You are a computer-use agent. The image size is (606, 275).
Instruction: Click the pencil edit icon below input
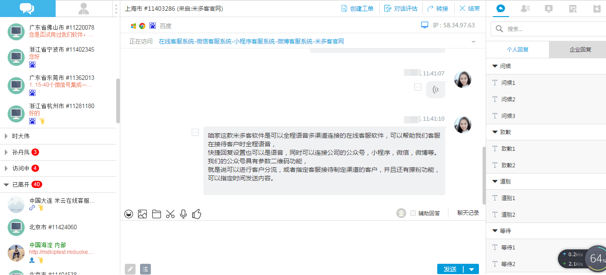[x=130, y=269]
